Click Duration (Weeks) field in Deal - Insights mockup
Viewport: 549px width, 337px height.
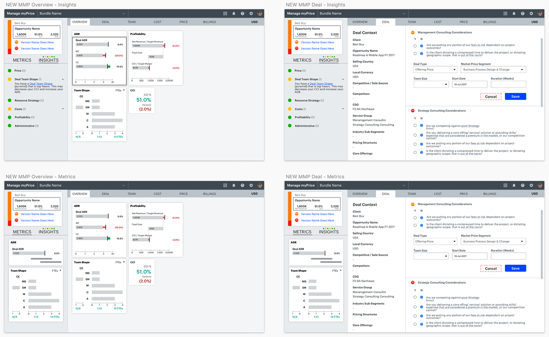click(x=509, y=84)
